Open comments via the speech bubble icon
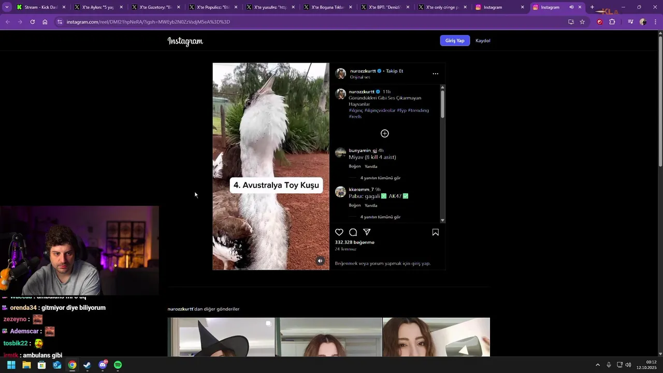Image resolution: width=663 pixels, height=373 pixels. click(353, 232)
